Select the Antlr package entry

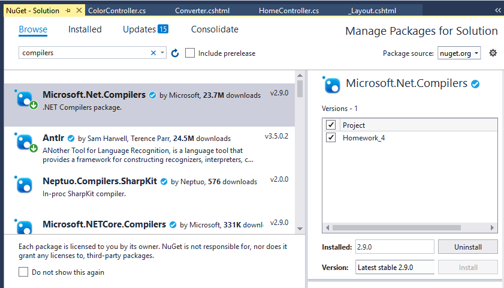pyautogui.click(x=149, y=148)
